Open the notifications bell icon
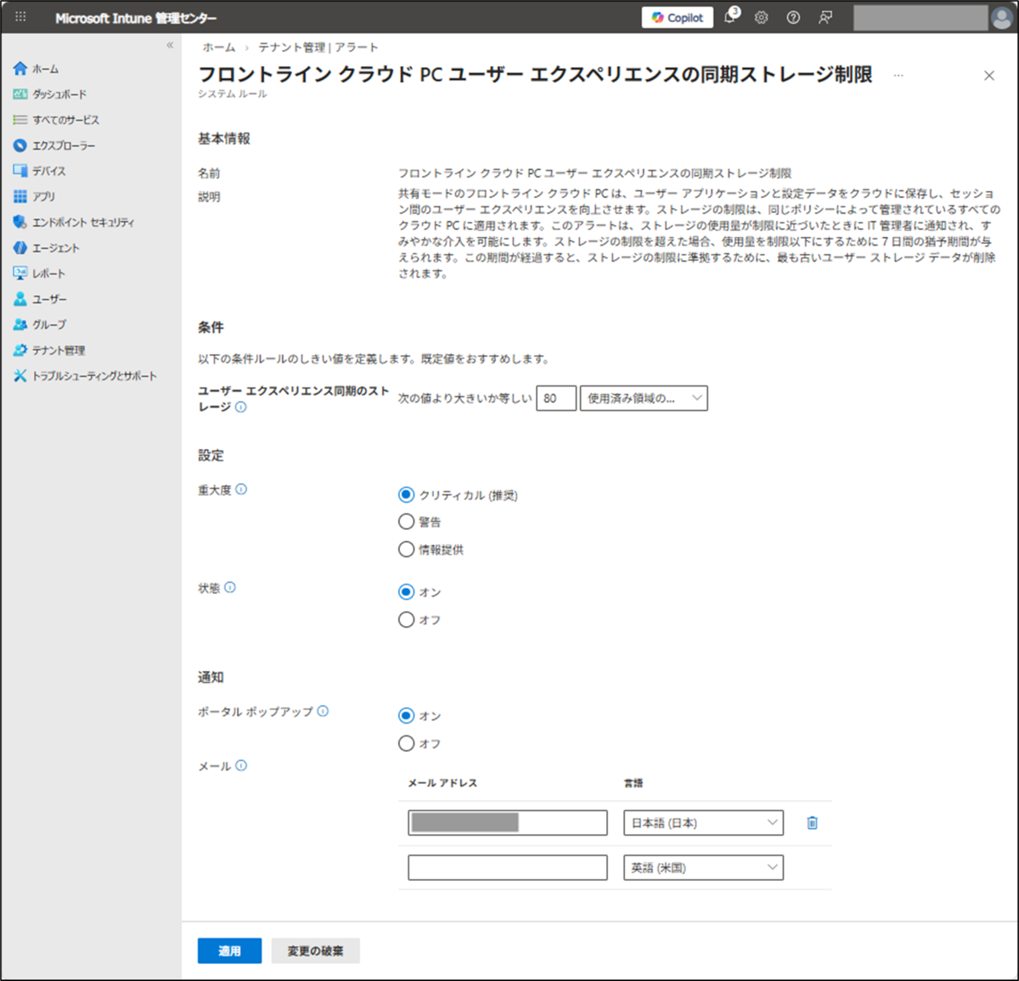This screenshot has height=981, width=1019. click(730, 17)
